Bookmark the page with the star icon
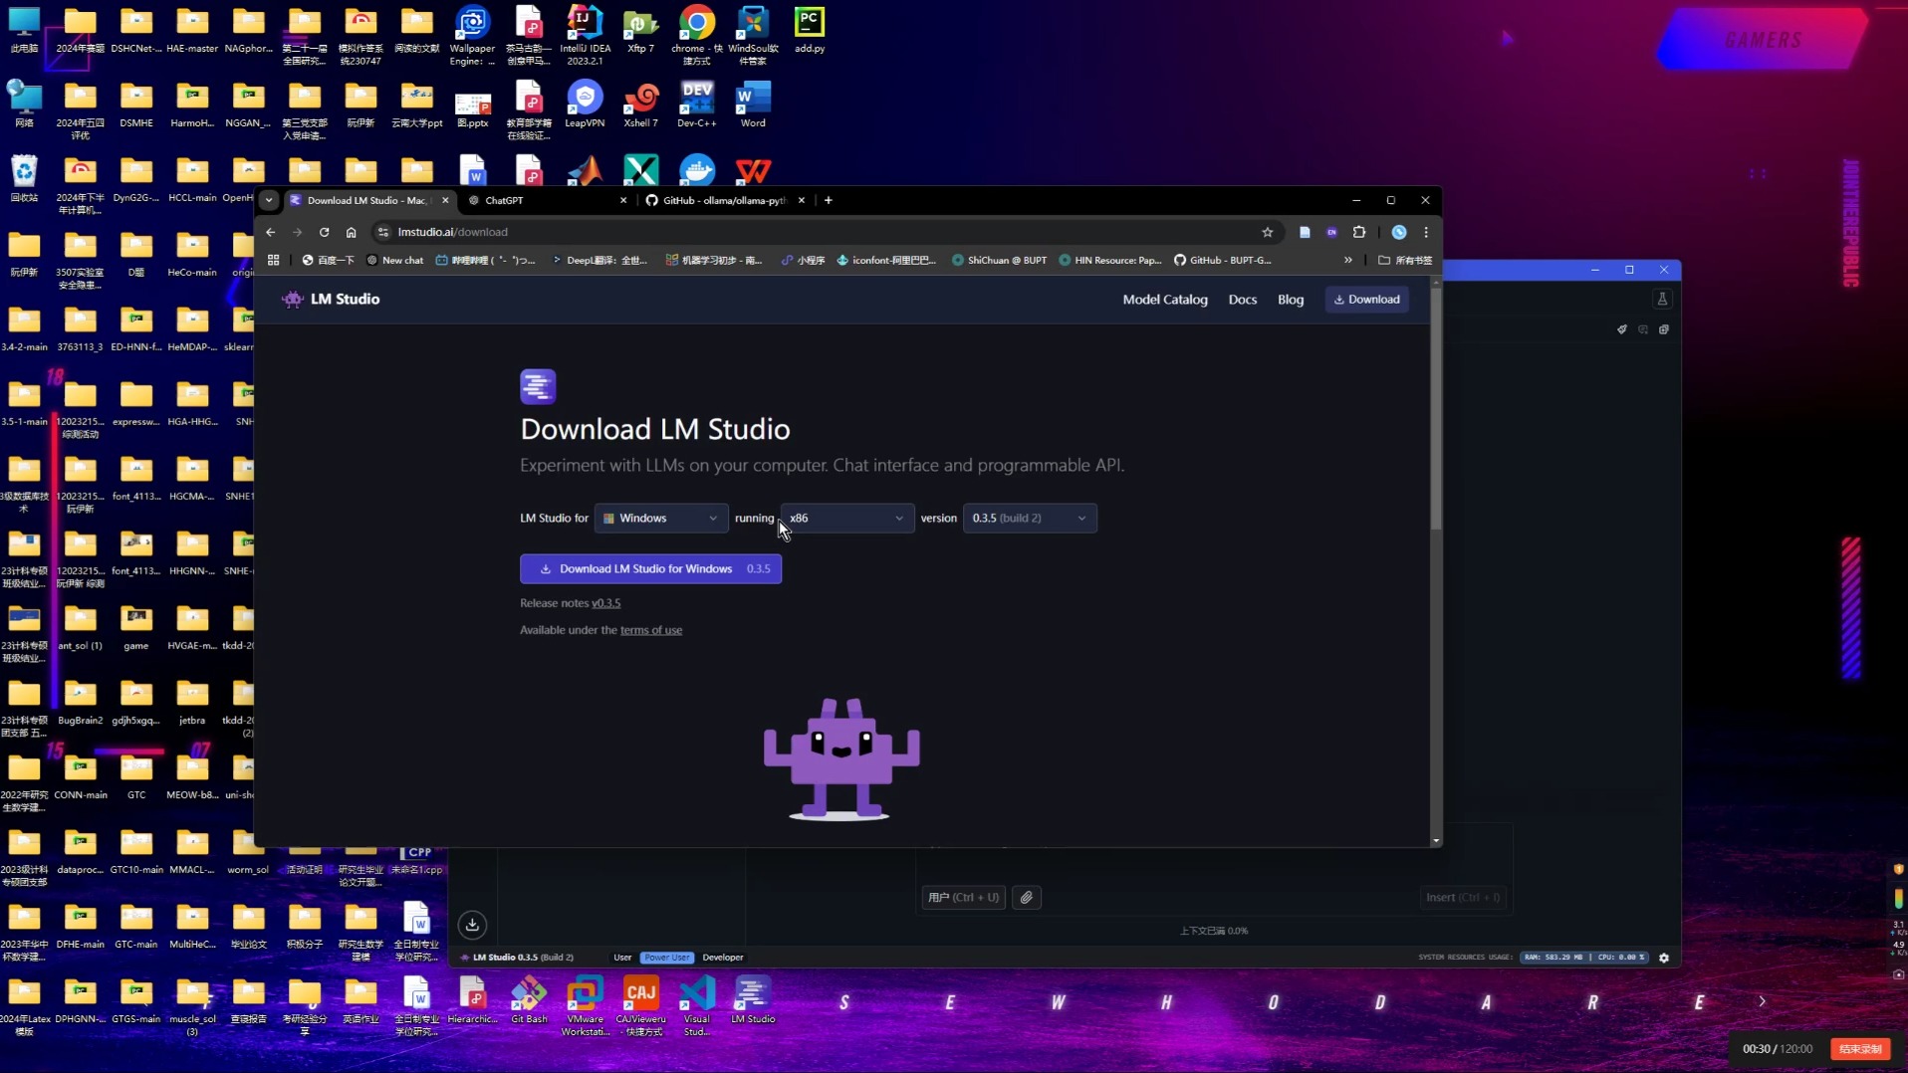The height and width of the screenshot is (1073, 1908). point(1268,232)
